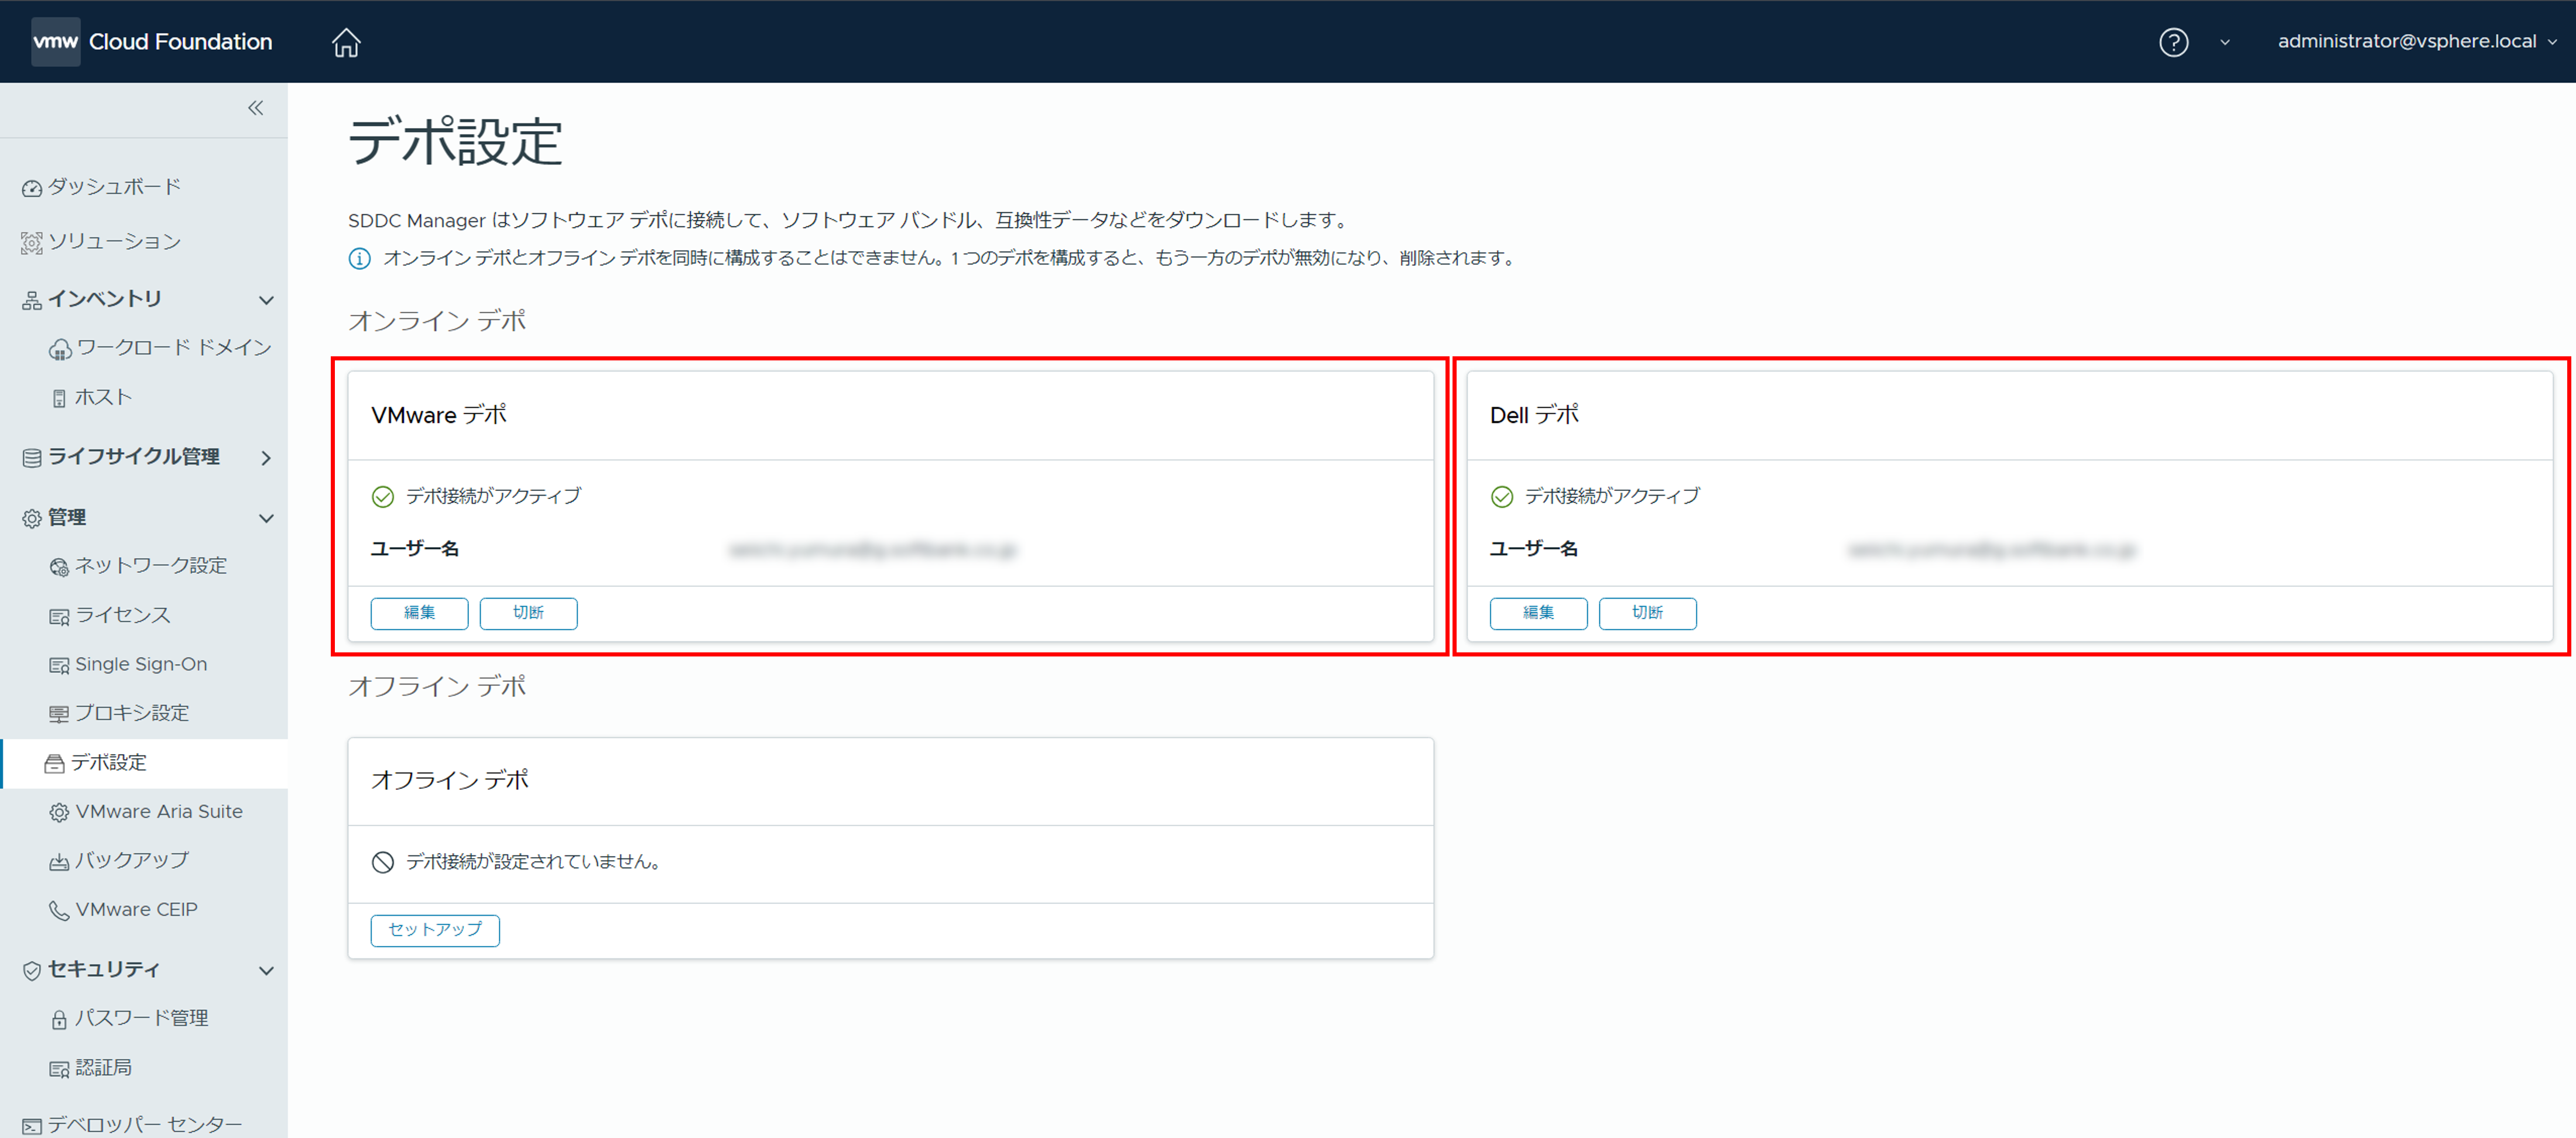This screenshot has height=1138, width=2576.
Task: Open the help question mark icon
Action: click(x=2173, y=42)
